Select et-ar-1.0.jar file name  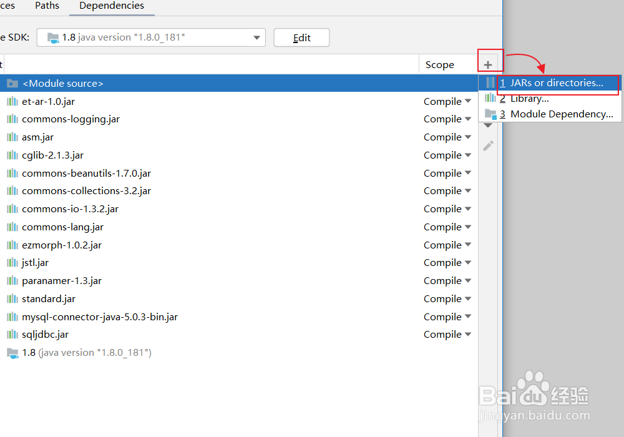click(48, 102)
